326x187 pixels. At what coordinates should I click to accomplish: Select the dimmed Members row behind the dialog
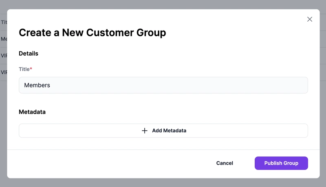(x=3, y=39)
